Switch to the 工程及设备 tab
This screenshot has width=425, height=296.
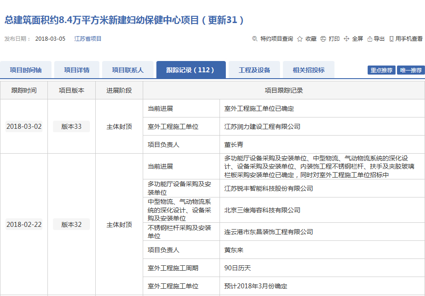pyautogui.click(x=254, y=70)
